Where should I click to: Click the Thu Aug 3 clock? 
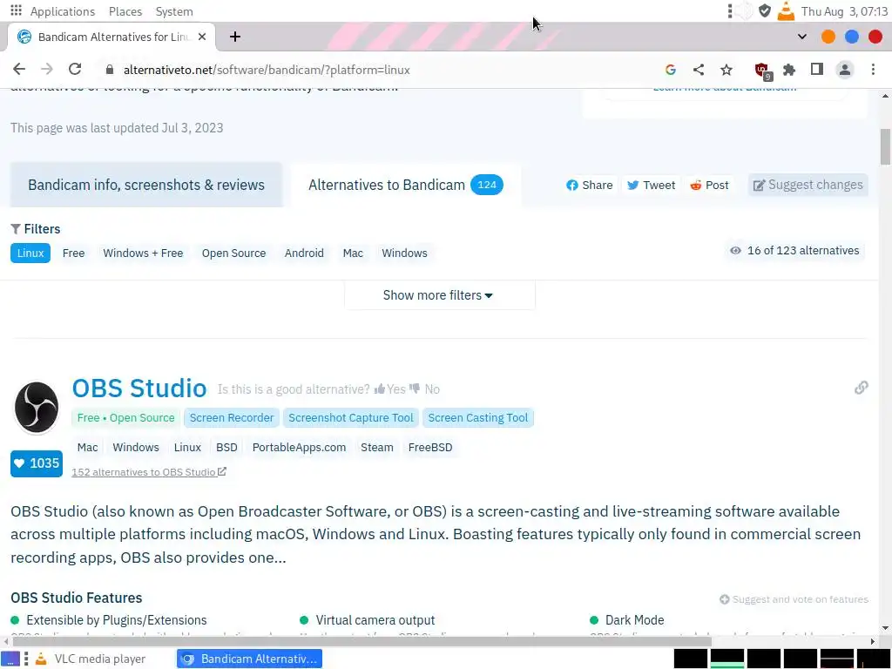pos(844,11)
